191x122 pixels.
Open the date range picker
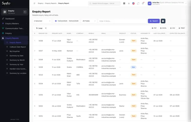(x=67, y=21)
